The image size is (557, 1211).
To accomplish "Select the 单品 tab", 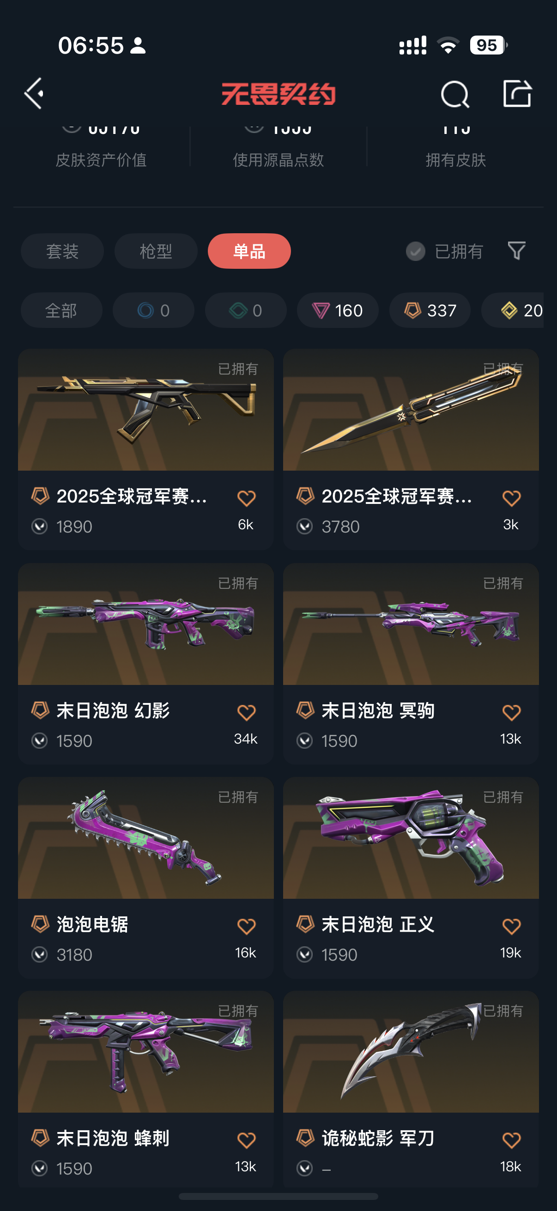I will pos(249,251).
